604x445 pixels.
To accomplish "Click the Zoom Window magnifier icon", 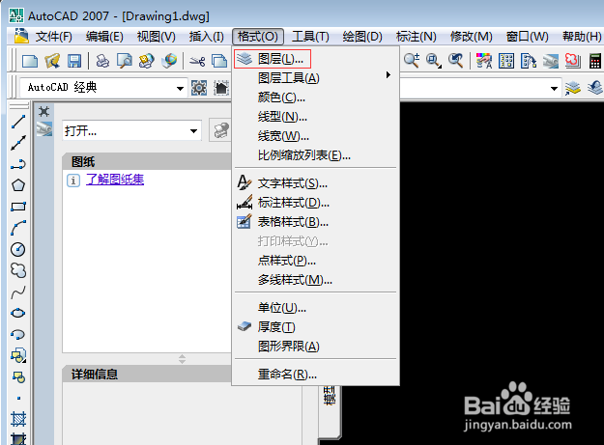I will pyautogui.click(x=434, y=61).
